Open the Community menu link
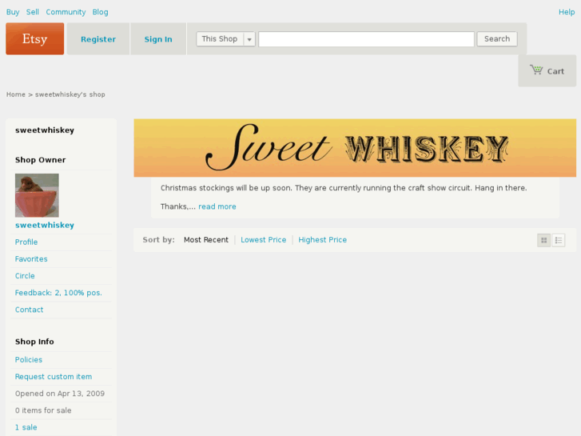 (x=66, y=12)
